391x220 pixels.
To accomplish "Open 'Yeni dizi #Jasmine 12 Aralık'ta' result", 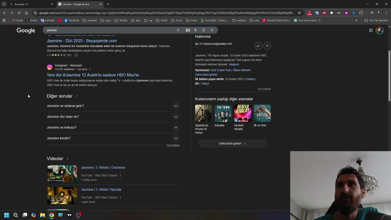I will (93, 75).
